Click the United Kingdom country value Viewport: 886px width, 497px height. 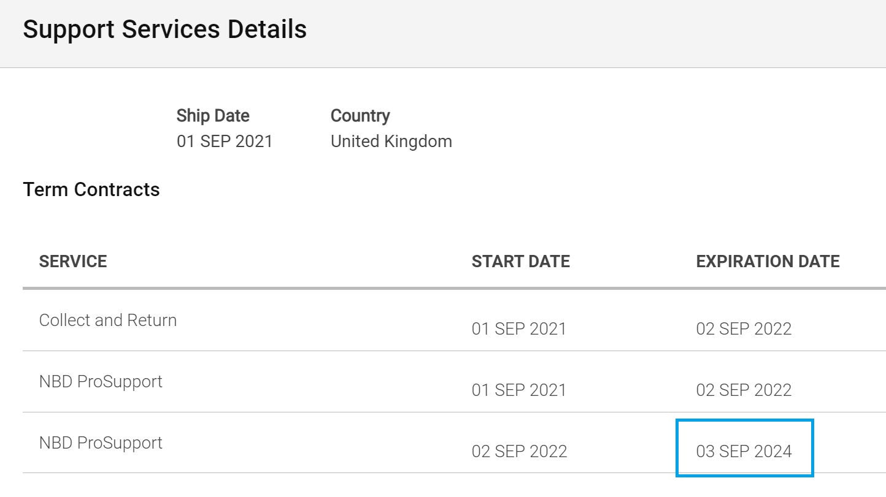(391, 141)
